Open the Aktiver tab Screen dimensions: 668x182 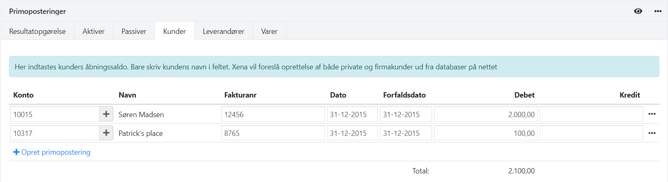pos(94,31)
